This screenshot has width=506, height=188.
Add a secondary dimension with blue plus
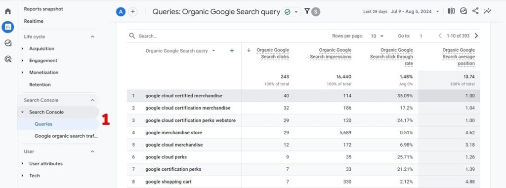(x=232, y=51)
